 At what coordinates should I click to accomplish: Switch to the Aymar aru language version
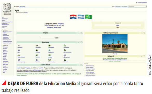coord(5,47)
